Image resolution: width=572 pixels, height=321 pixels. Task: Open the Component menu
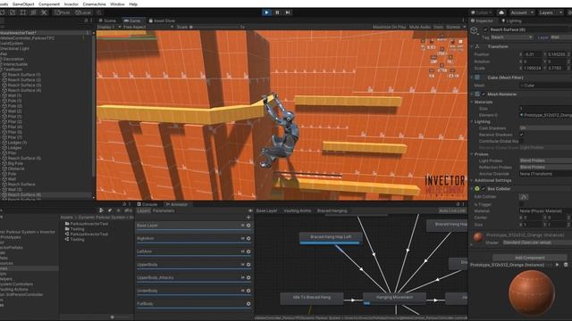(x=49, y=4)
